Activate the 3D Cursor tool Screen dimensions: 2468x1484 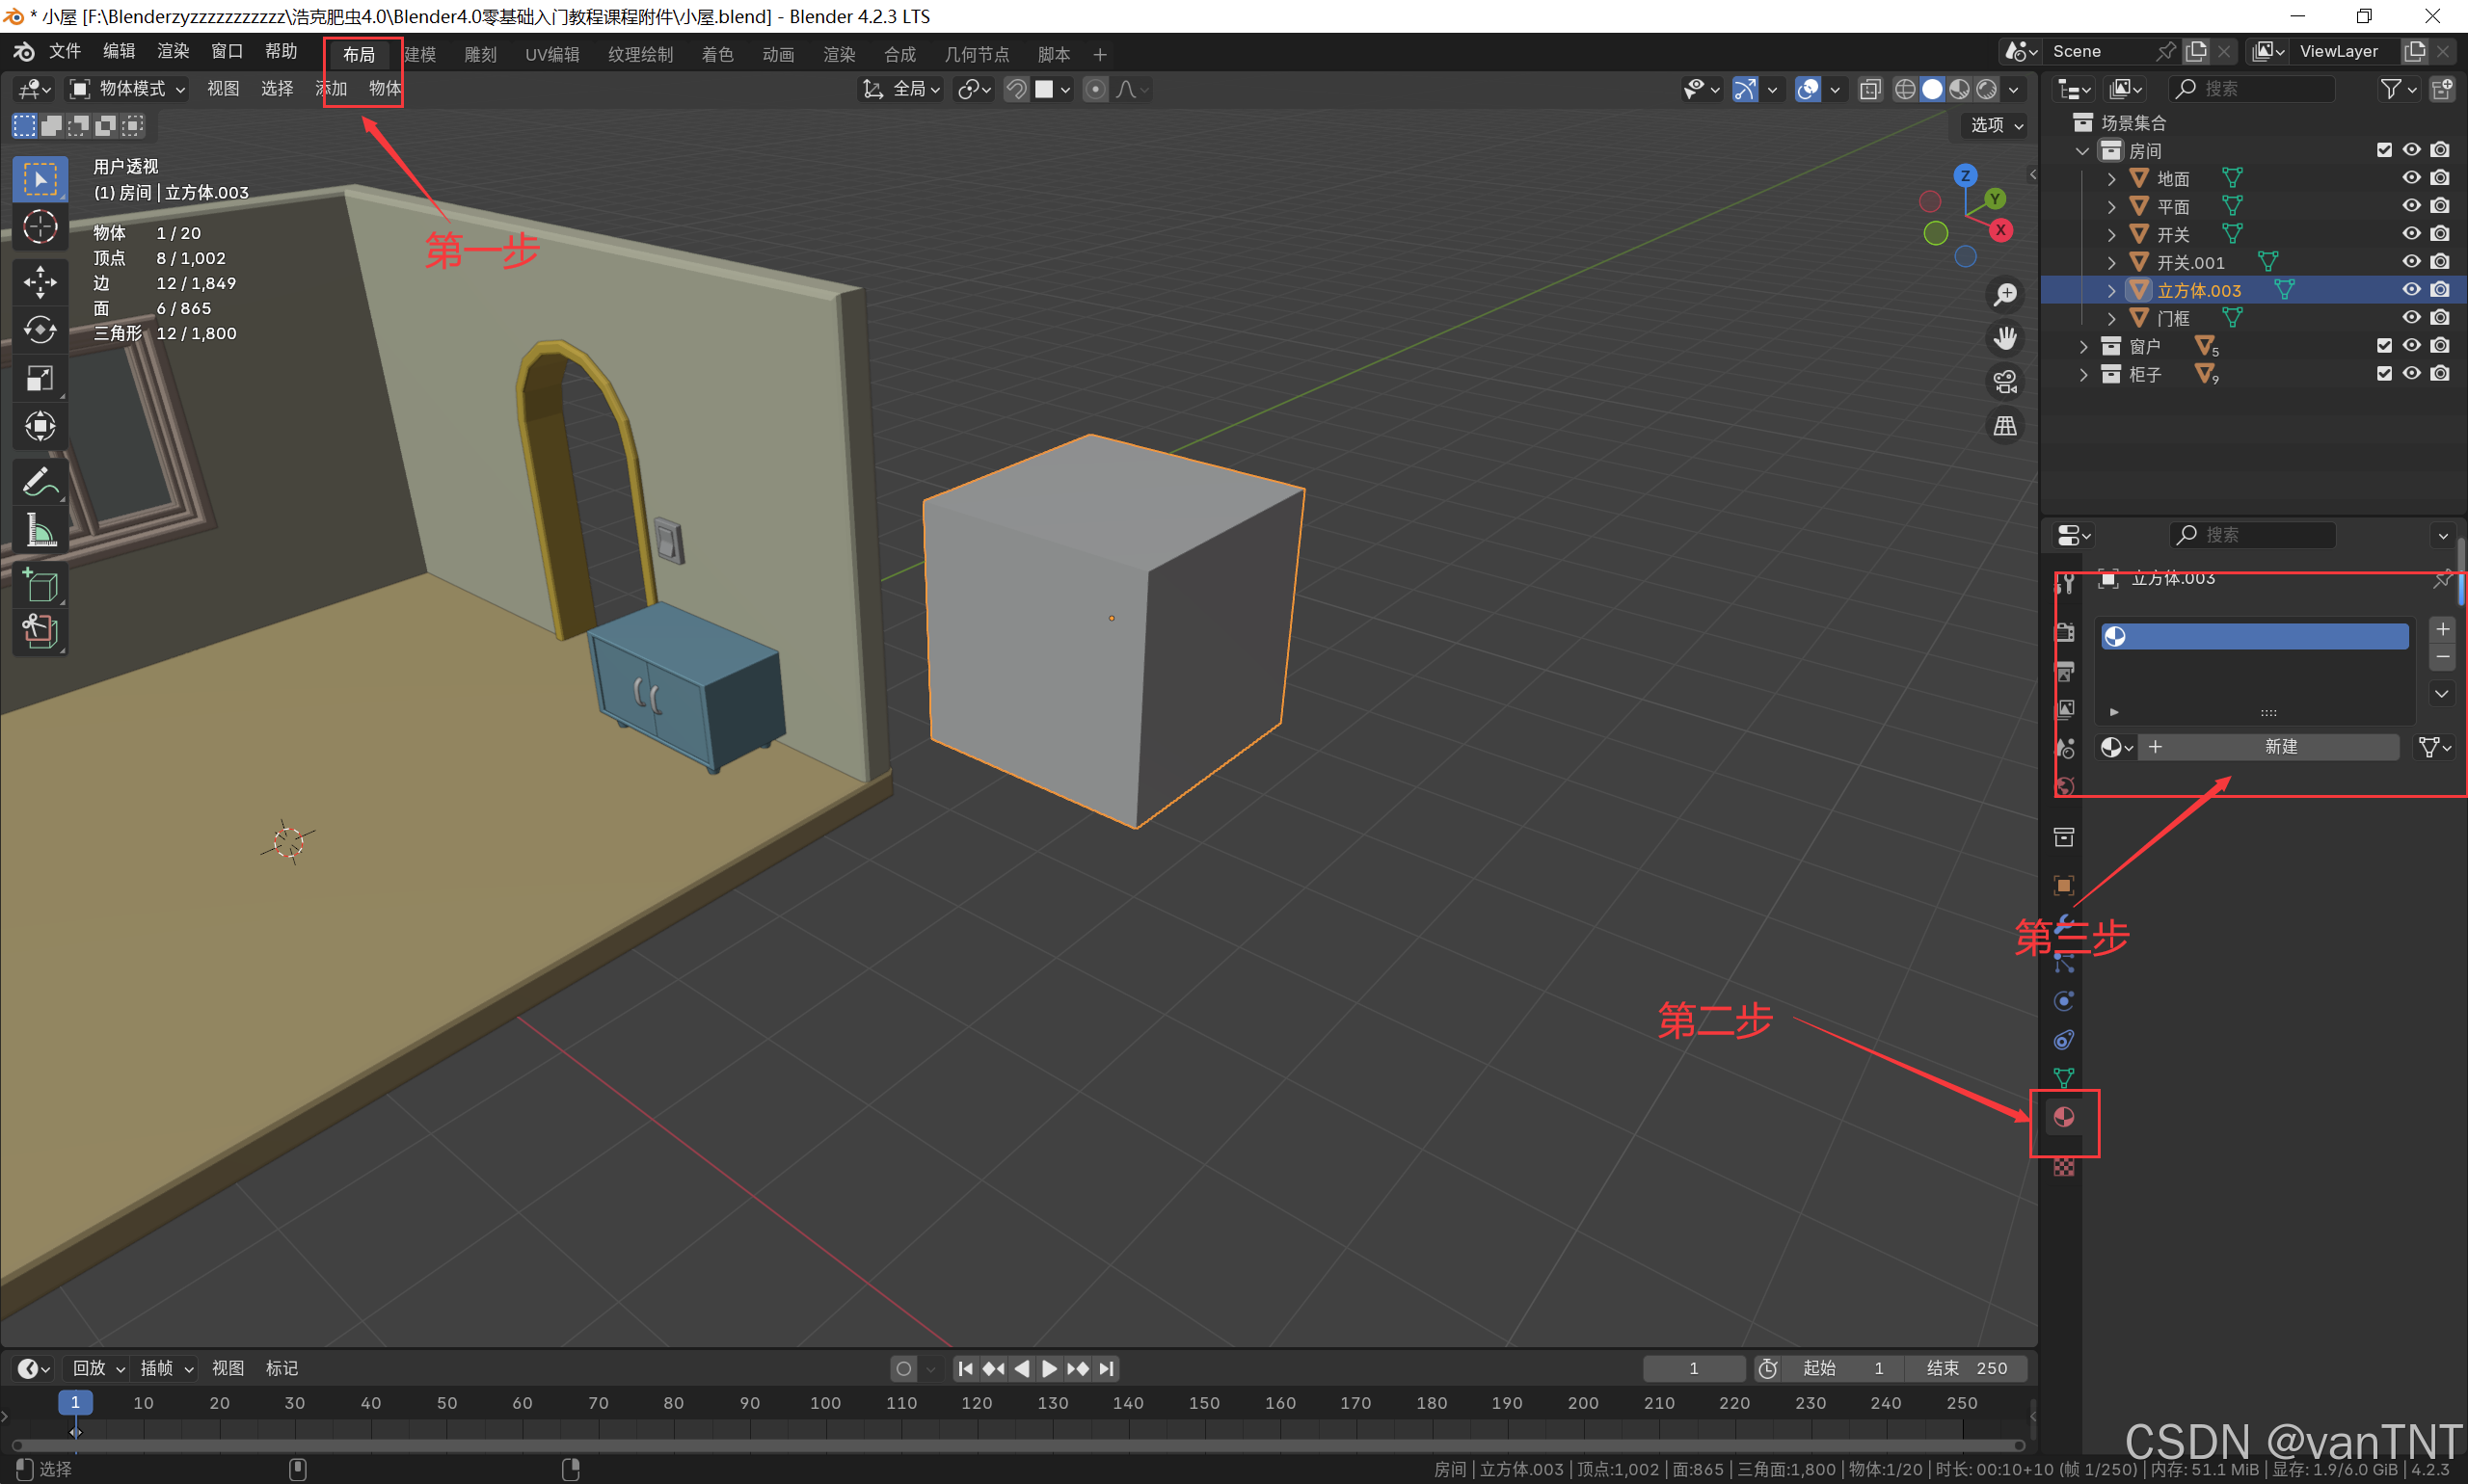pyautogui.click(x=40, y=227)
